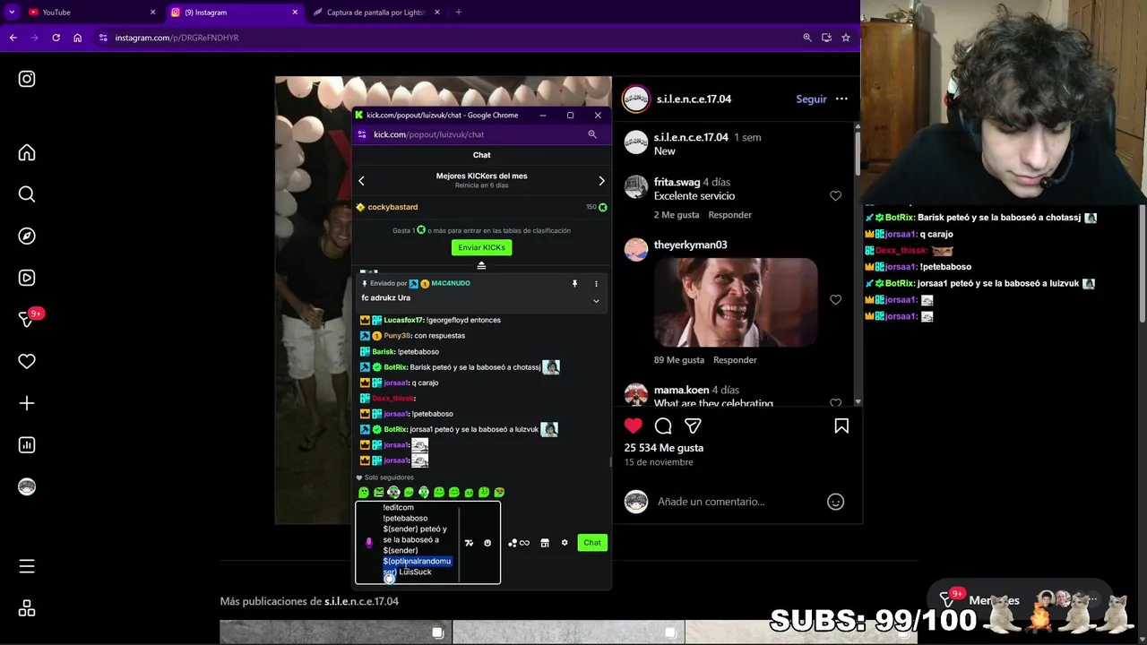Share the post with paper-plane icon
The image size is (1147, 645).
693,426
